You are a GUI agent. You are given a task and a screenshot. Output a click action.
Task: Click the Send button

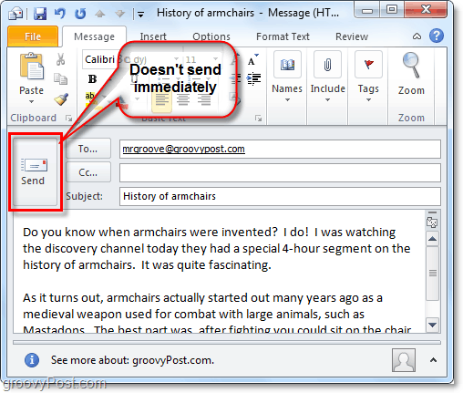tap(35, 171)
